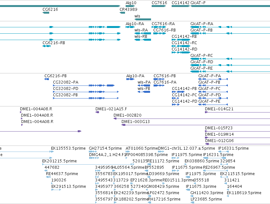Viewport: 270px width, 204px height.
Task: Select the 164404 EST label
Action: point(234,187)
